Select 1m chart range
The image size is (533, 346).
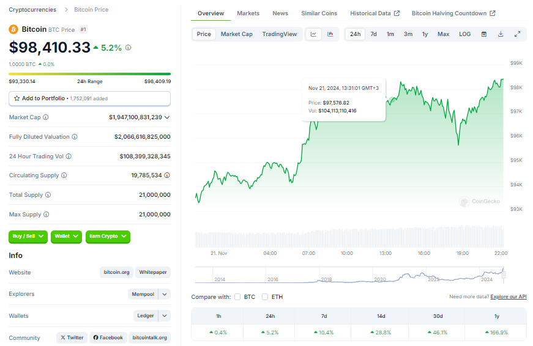[x=390, y=34]
